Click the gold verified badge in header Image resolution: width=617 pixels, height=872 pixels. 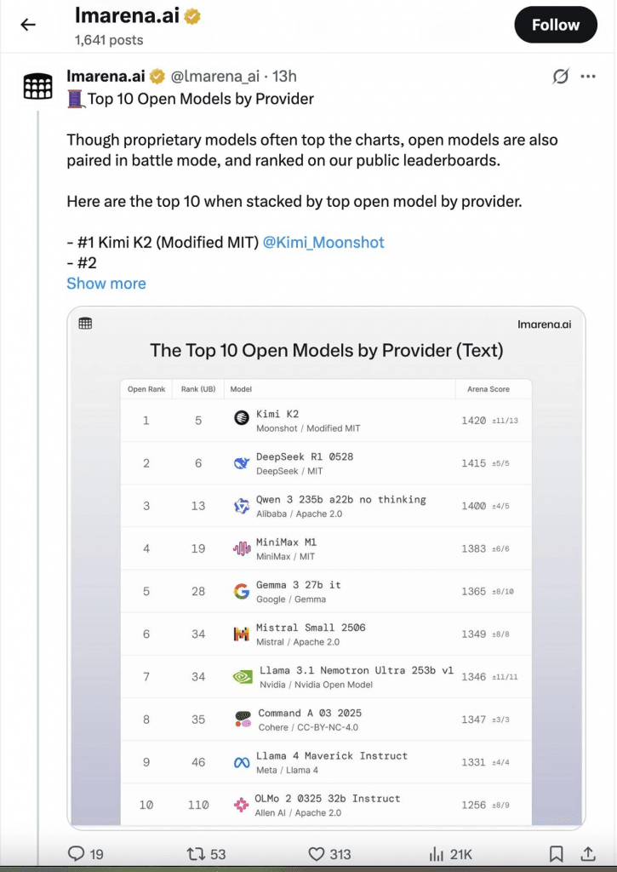195,15
